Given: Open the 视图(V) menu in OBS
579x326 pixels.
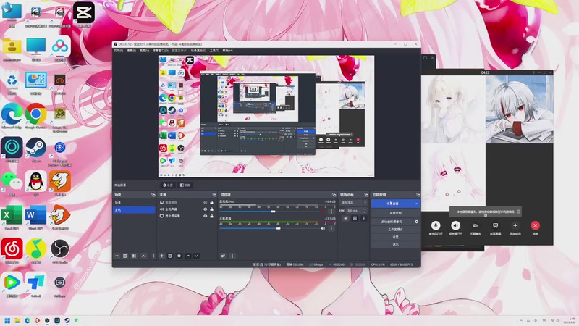Looking at the screenshot, I should (x=144, y=51).
